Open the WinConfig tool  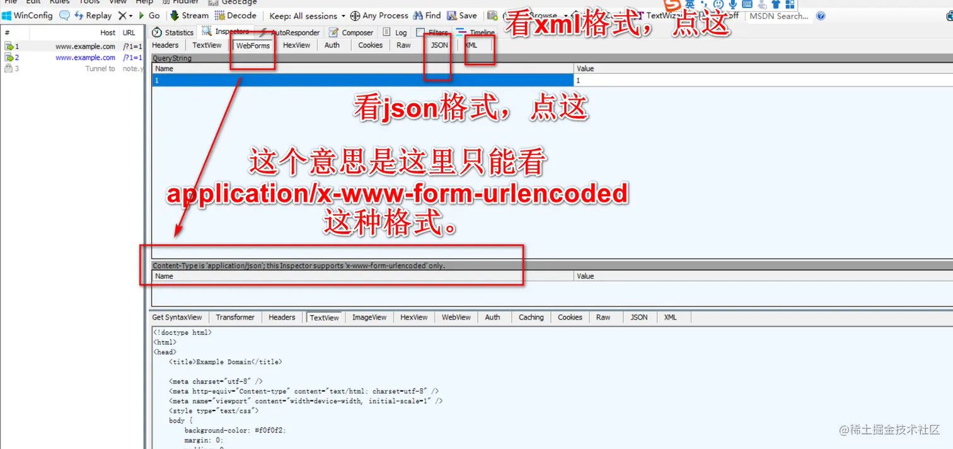pos(27,16)
